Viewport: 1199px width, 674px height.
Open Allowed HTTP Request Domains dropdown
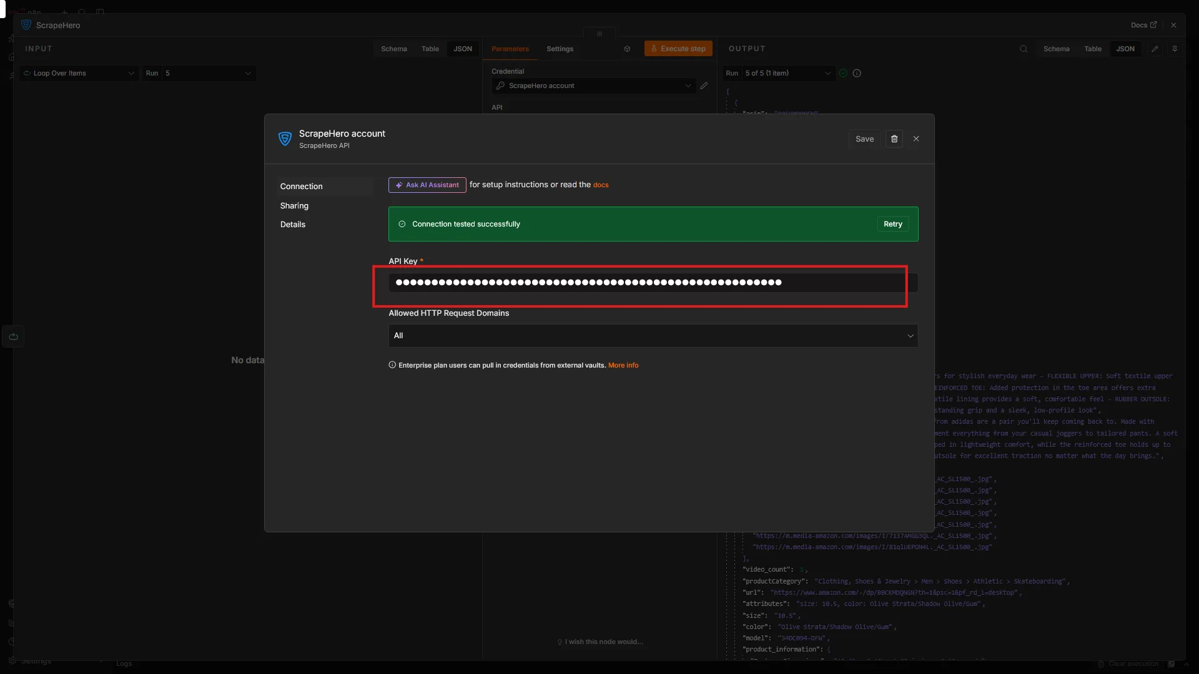point(653,336)
